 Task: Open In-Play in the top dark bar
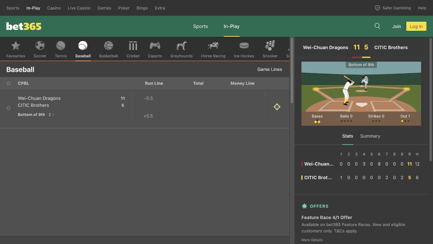click(x=33, y=8)
